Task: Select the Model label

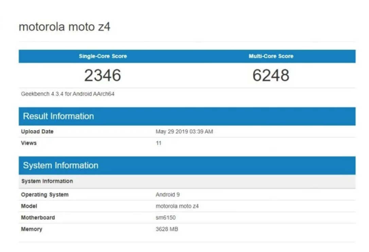Action: coord(29,206)
